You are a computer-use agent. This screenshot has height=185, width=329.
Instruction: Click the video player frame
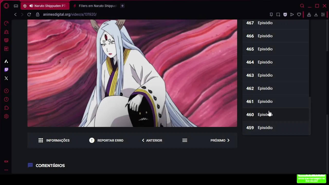click(132, 73)
